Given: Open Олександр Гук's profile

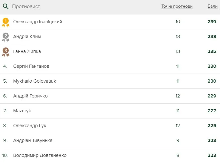Looking at the screenshot, I should click(x=29, y=126).
